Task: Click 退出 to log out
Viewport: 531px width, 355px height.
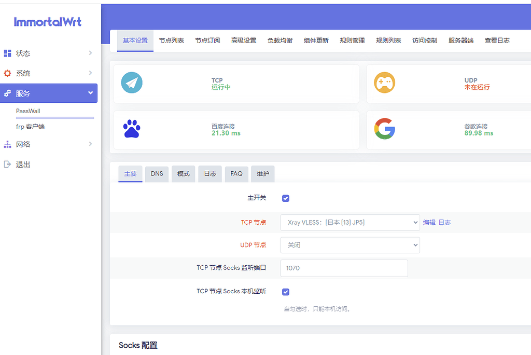Action: 23,165
